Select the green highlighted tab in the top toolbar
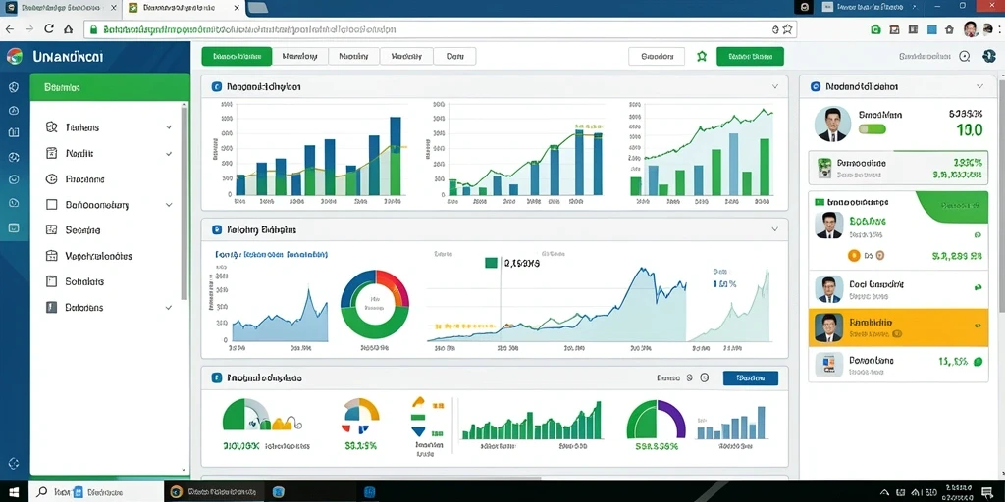1005x502 pixels. (237, 56)
